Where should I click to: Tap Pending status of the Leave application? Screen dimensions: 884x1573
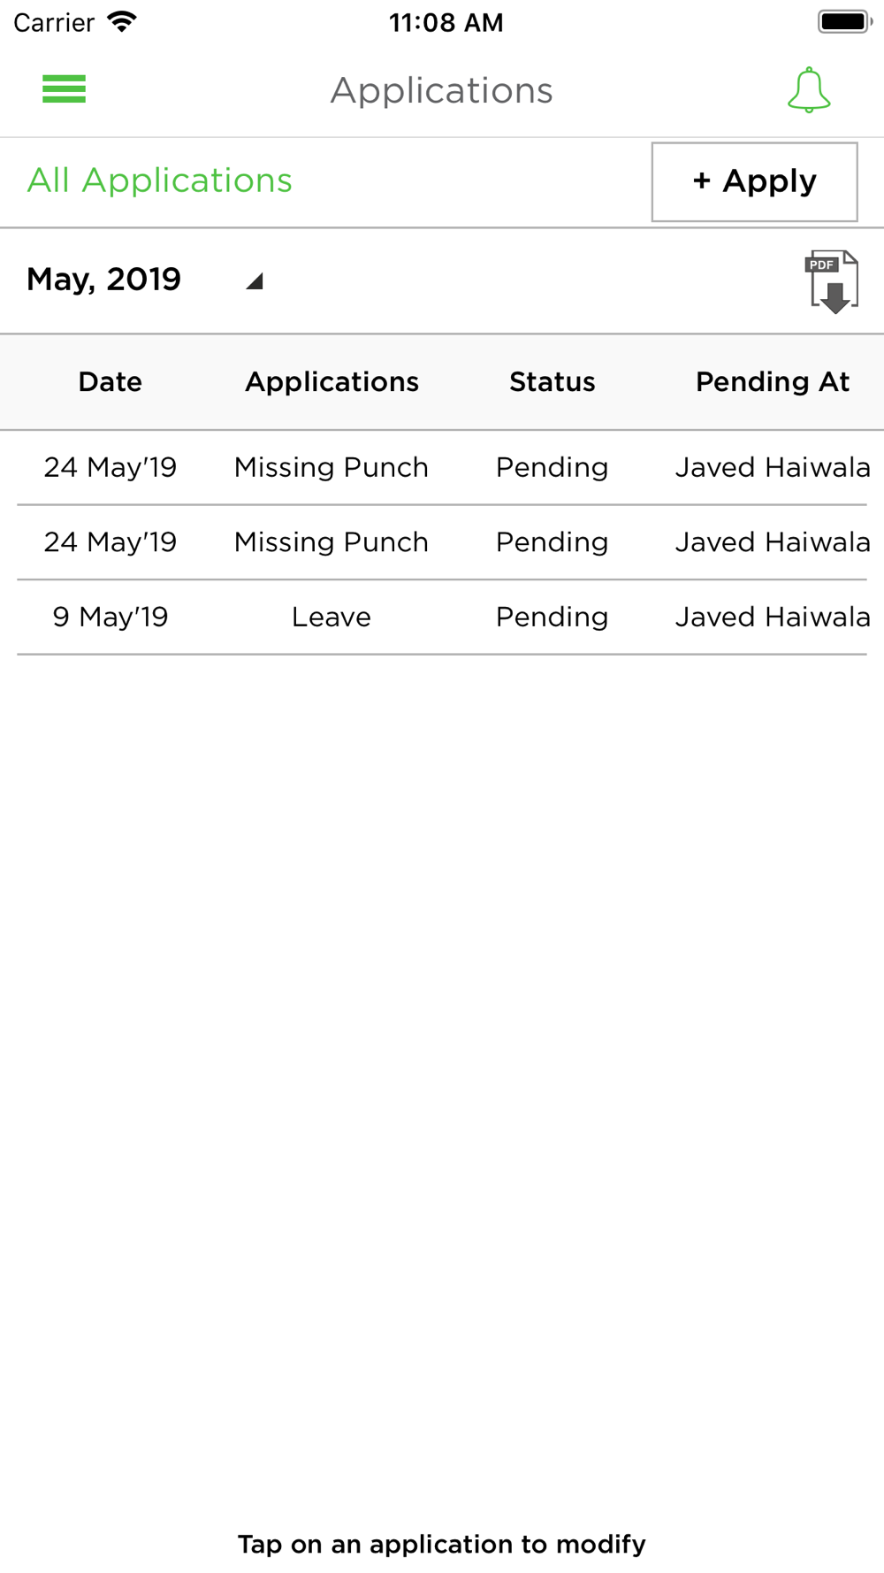click(x=552, y=618)
